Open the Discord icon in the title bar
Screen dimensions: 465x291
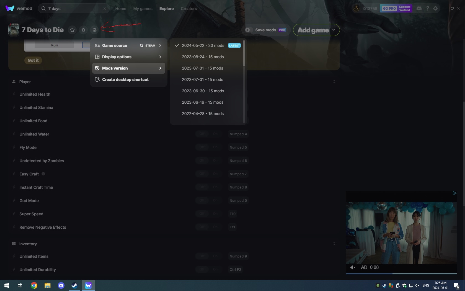point(419,8)
